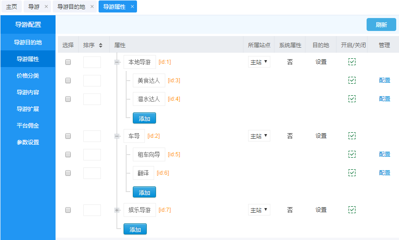The width and height of the screenshot is (399, 240).
Task: Click the sort order field for 车导
Action: (x=92, y=136)
